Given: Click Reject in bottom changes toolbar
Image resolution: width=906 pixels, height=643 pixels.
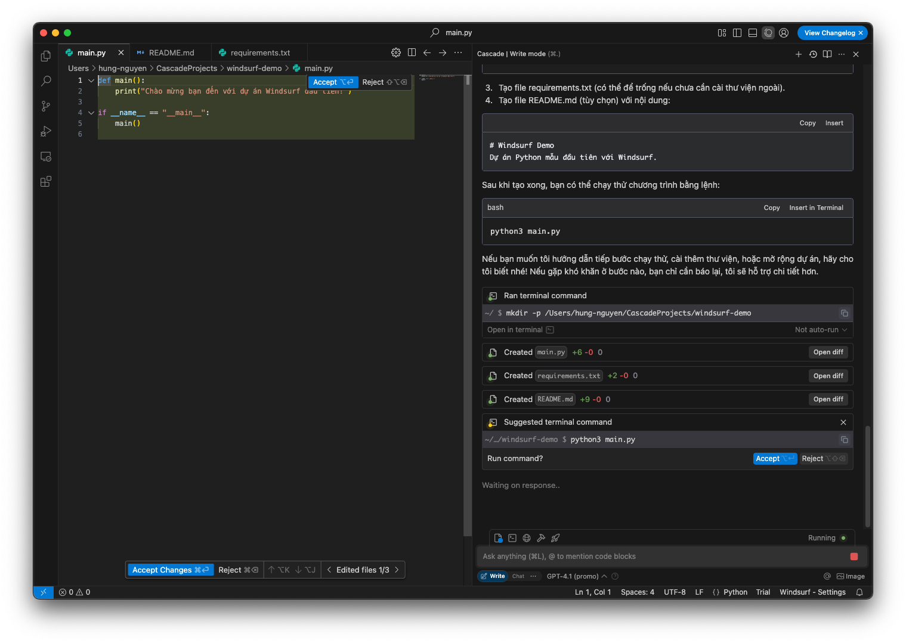Looking at the screenshot, I should coord(238,570).
